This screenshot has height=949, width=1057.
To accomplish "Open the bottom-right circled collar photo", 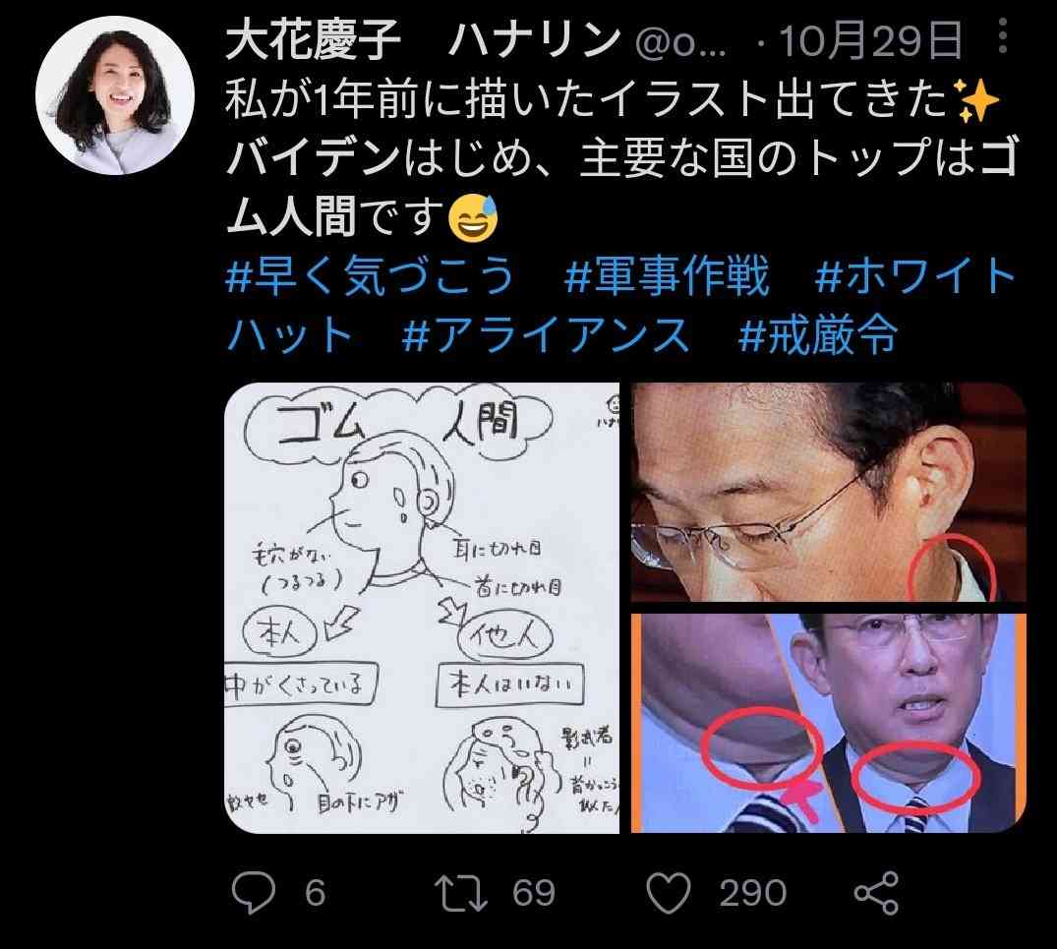I will [x=829, y=723].
